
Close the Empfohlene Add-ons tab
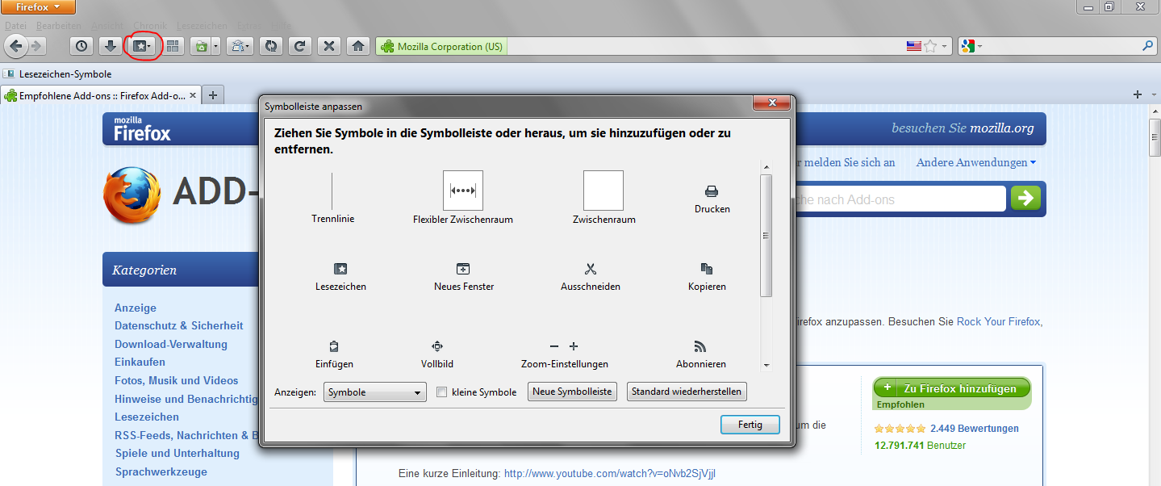point(193,95)
